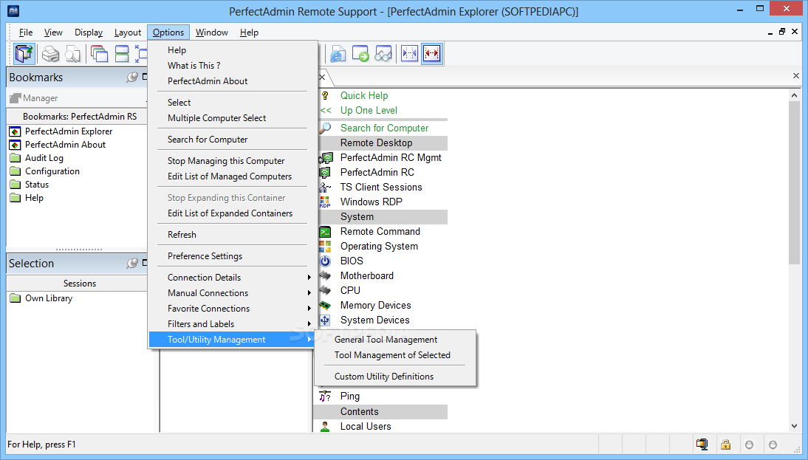Open the Window menu

click(211, 32)
